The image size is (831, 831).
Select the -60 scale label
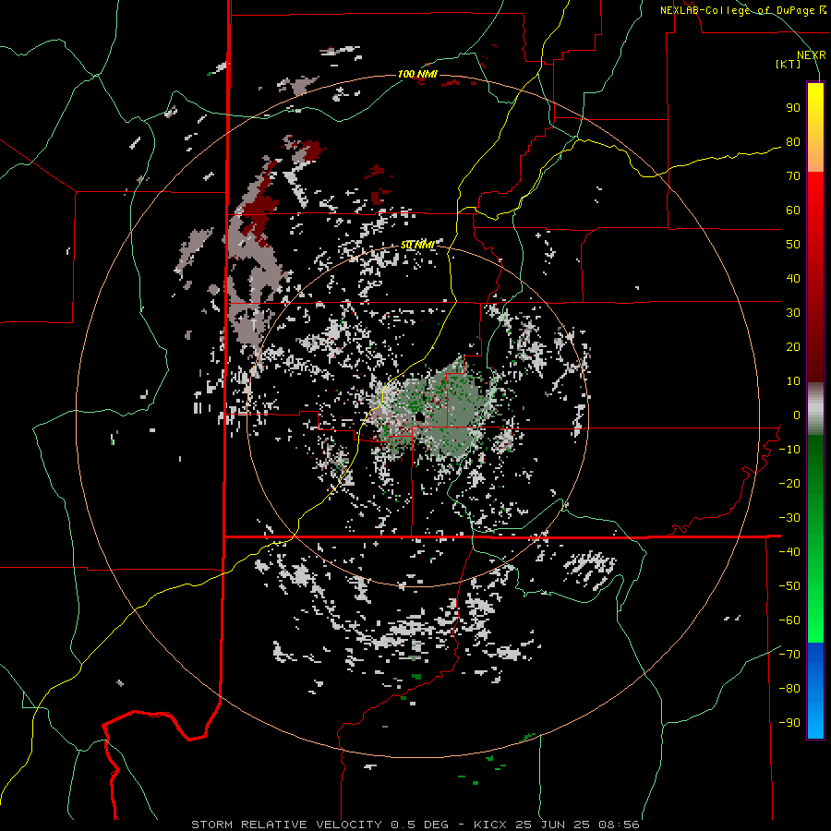tap(789, 620)
